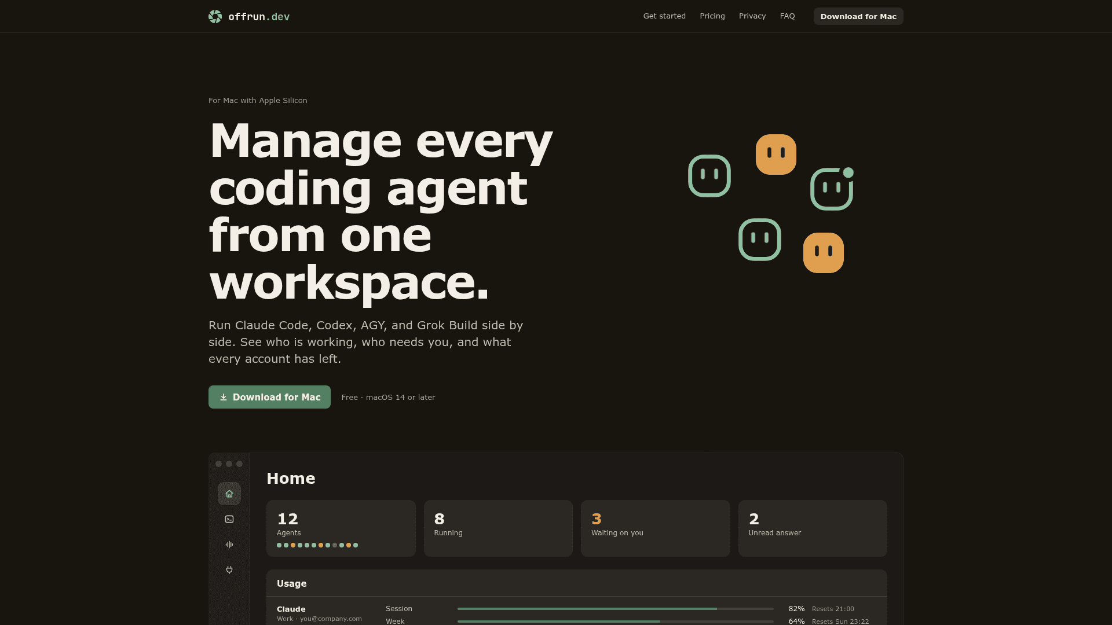Select the 2 Unread answer card
The width and height of the screenshot is (1112, 625).
[x=813, y=528]
